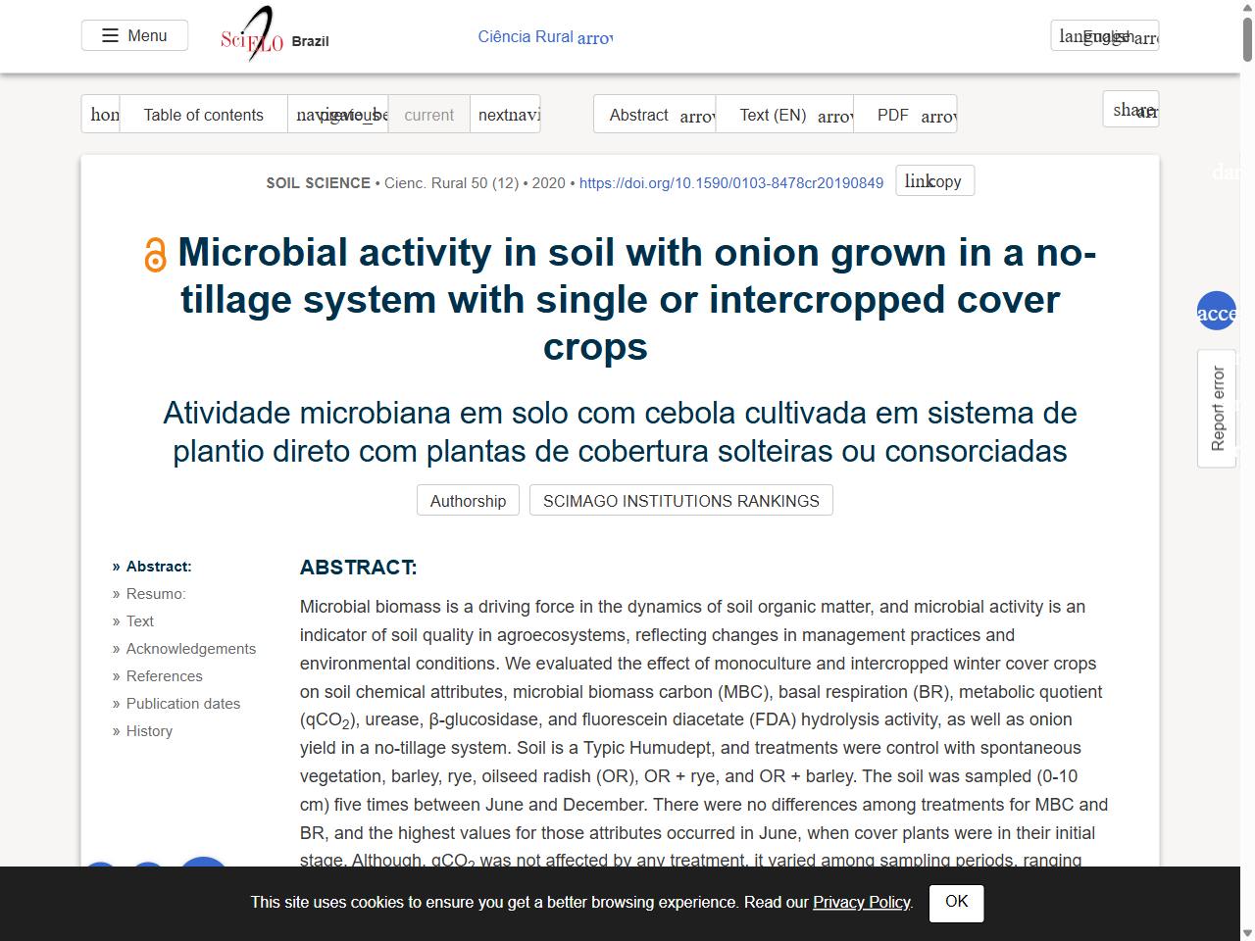Click SCIMAGO INSTITUTIONS RANKINGS
The width and height of the screenshot is (1255, 941).
click(x=680, y=500)
